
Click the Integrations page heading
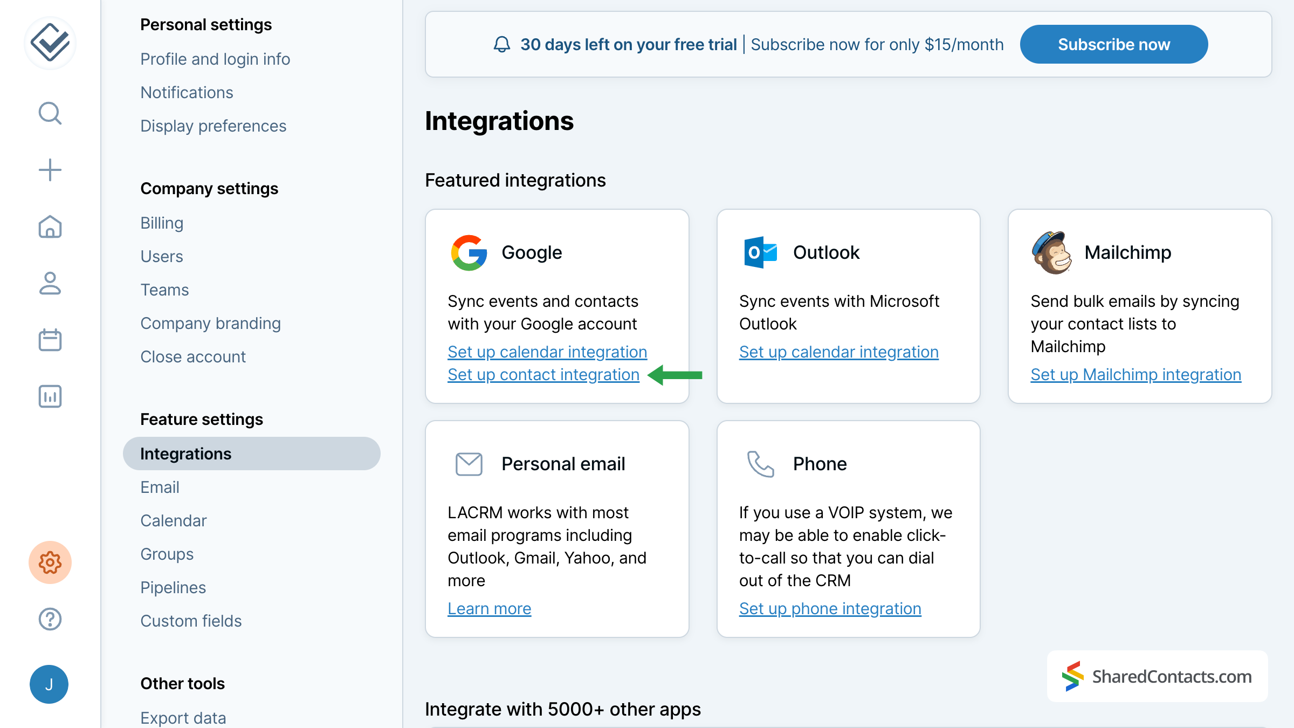[x=499, y=121]
